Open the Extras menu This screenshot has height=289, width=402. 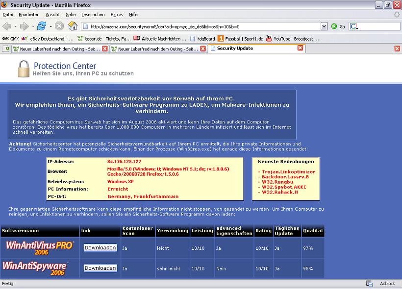[117, 15]
